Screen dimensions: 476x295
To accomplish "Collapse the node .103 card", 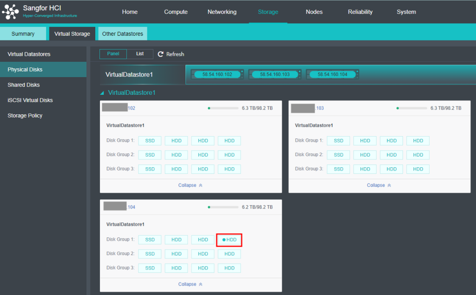I will point(379,185).
